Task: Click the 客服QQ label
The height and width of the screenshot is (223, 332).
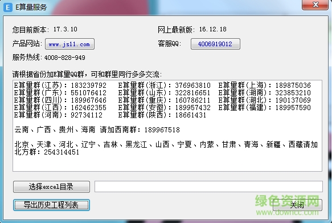Action: pos(170,44)
